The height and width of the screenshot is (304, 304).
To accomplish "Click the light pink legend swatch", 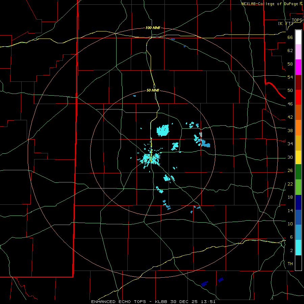I will click(298, 52).
